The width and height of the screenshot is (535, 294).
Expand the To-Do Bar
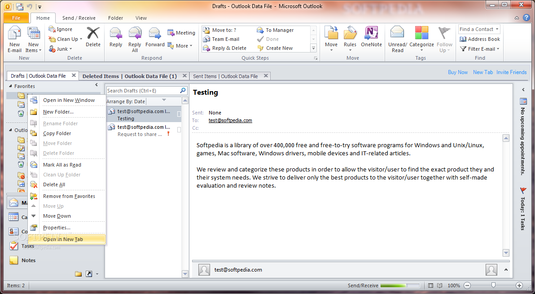pos(523,90)
